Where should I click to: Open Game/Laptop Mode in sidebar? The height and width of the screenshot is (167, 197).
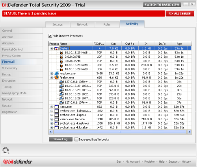[22, 93]
